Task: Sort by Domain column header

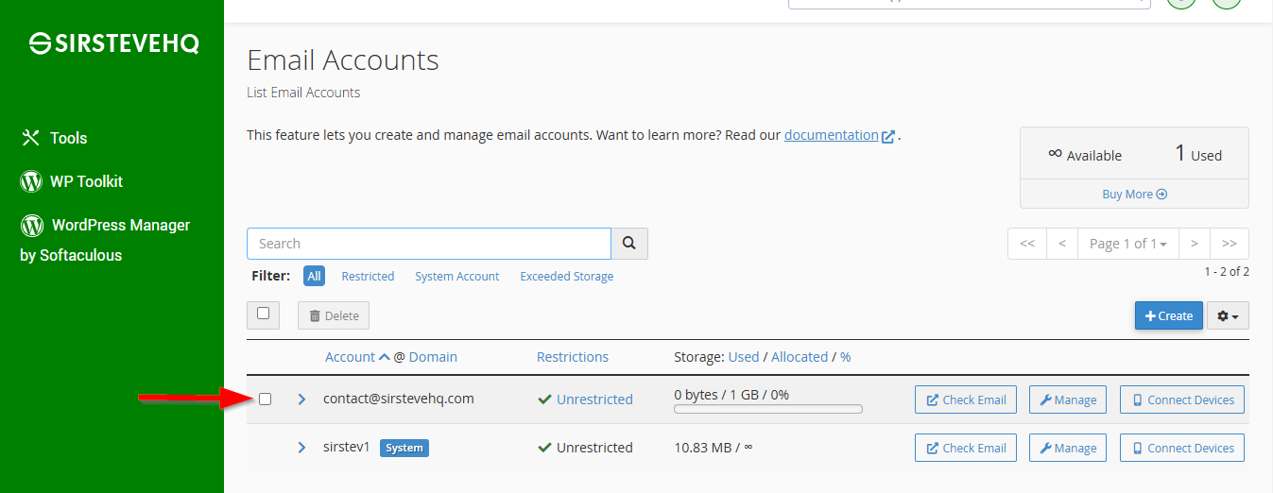Action: [x=433, y=357]
